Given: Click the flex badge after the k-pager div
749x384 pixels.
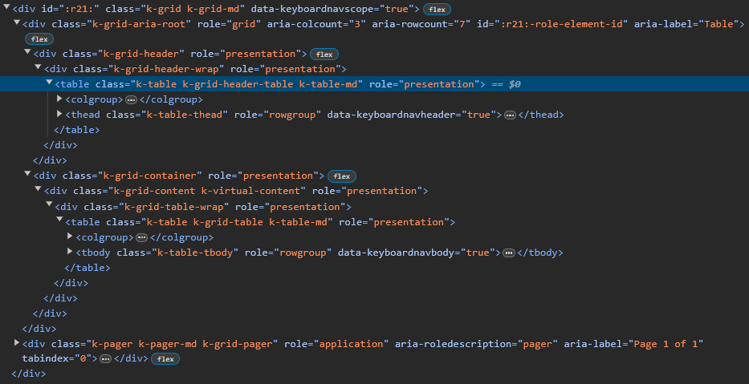Looking at the screenshot, I should (165, 359).
